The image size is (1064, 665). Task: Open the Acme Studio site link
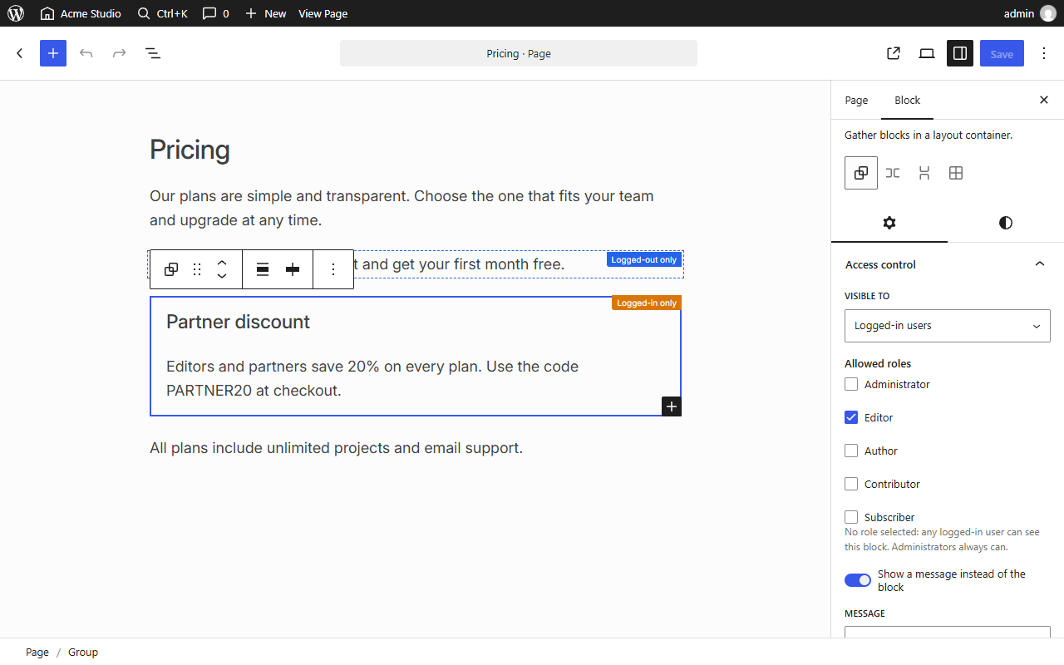pos(81,13)
